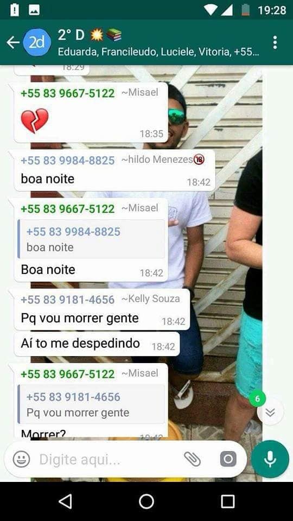
Task: Tap Kelly Souza's number +55 83 9181-4656
Action: (x=67, y=300)
